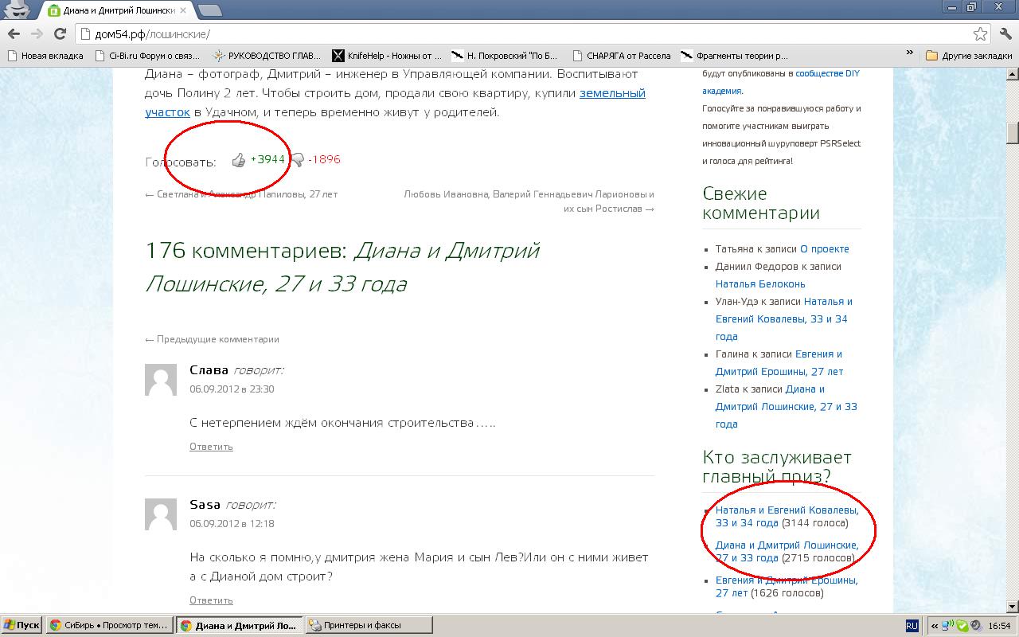This screenshot has height=637, width=1019.
Task: Switch to Сибирь taskbar window
Action: 108,625
